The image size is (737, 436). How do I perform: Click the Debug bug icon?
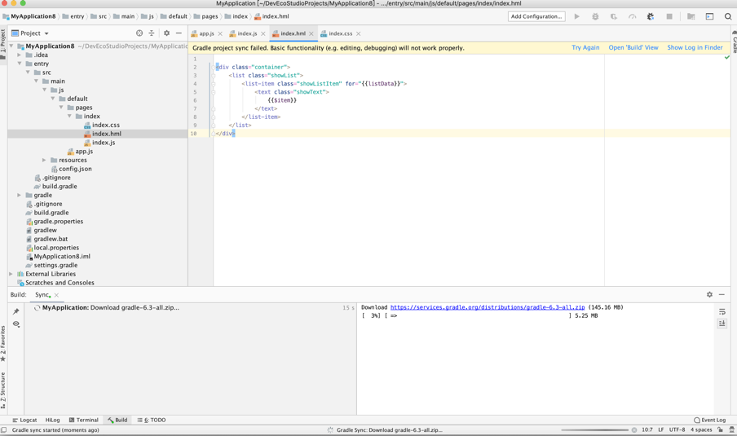[595, 16]
